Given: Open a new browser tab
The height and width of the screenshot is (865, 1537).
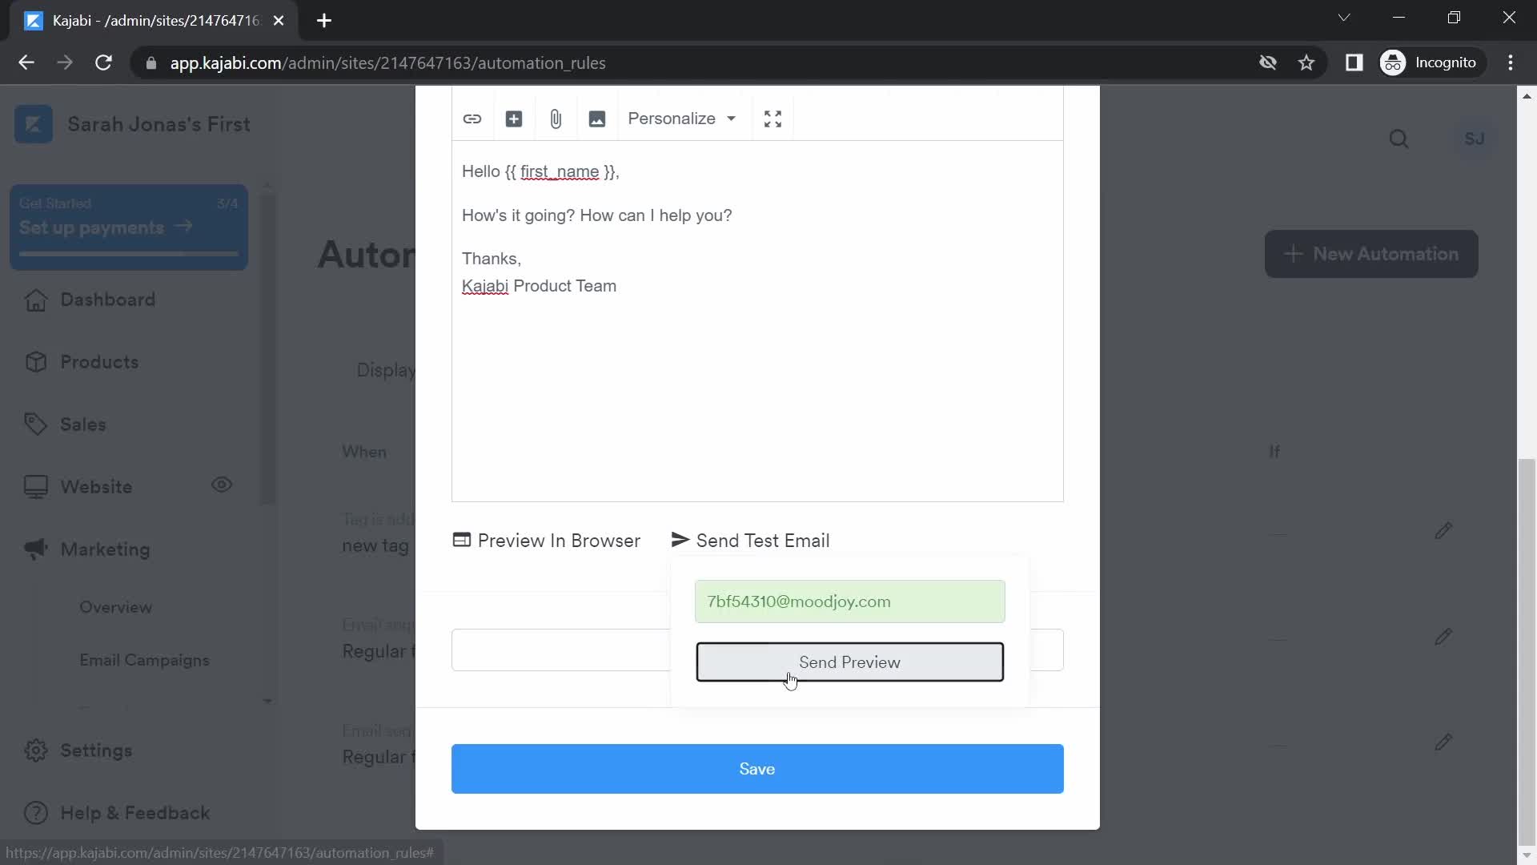Looking at the screenshot, I should click(x=324, y=21).
